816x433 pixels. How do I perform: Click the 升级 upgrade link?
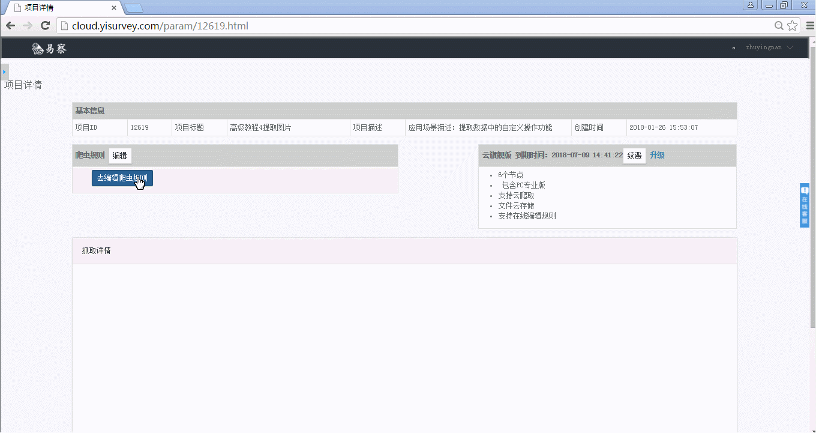pos(657,156)
